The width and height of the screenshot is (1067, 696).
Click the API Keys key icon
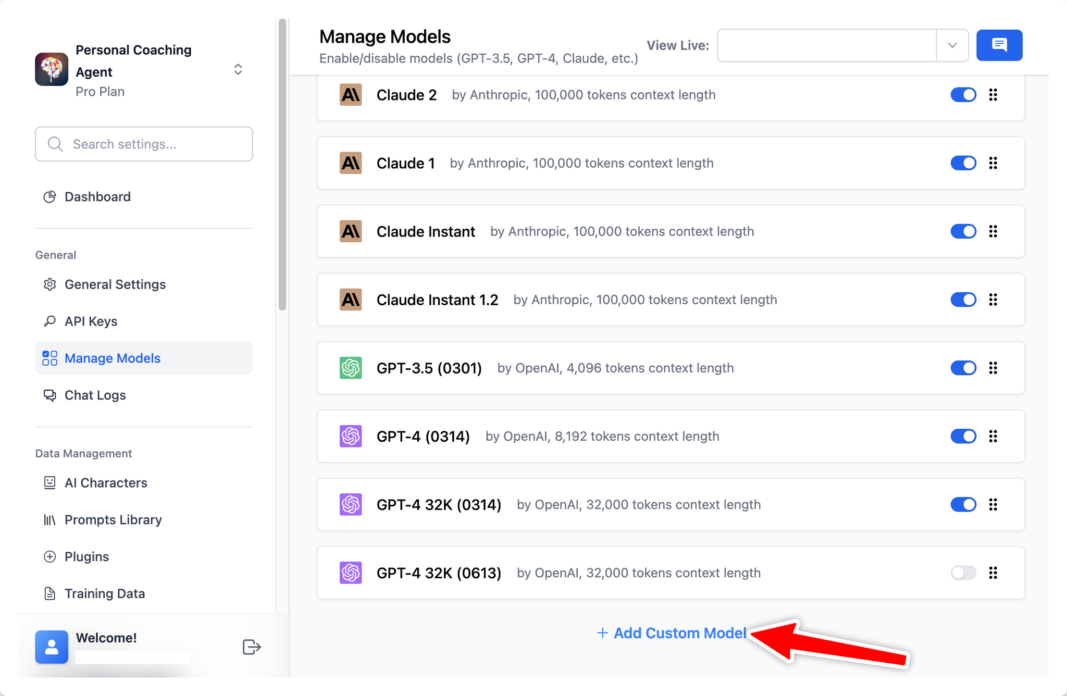[x=49, y=321]
